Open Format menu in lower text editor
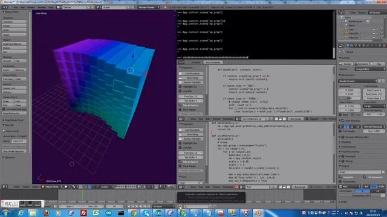 click(216, 187)
